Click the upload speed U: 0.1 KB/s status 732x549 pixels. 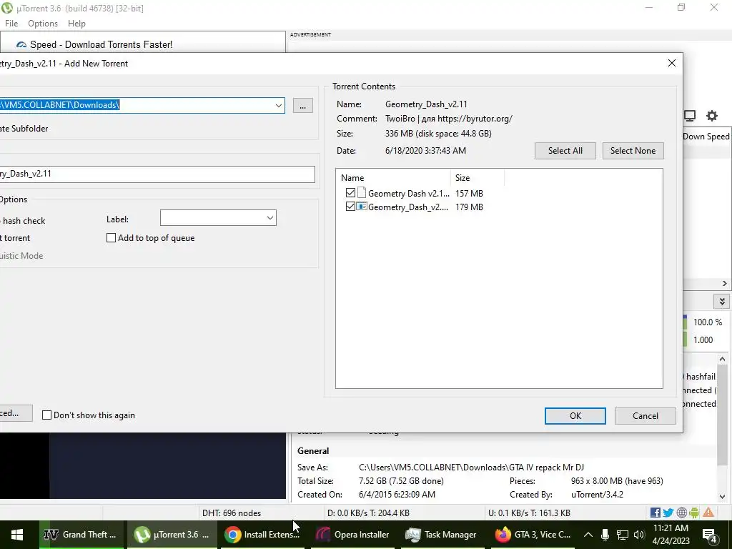point(529,513)
